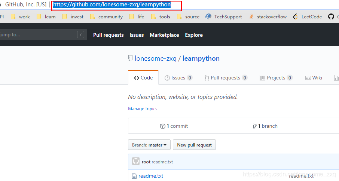The image size is (339, 181).
Task: Open the community bookmarks folder
Action: (106, 16)
